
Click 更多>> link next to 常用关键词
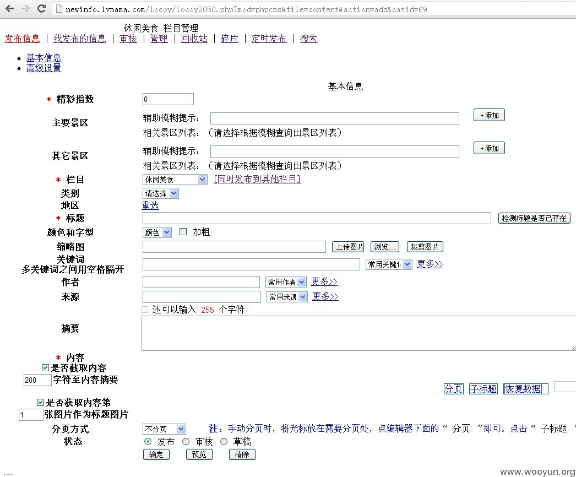[x=430, y=264]
